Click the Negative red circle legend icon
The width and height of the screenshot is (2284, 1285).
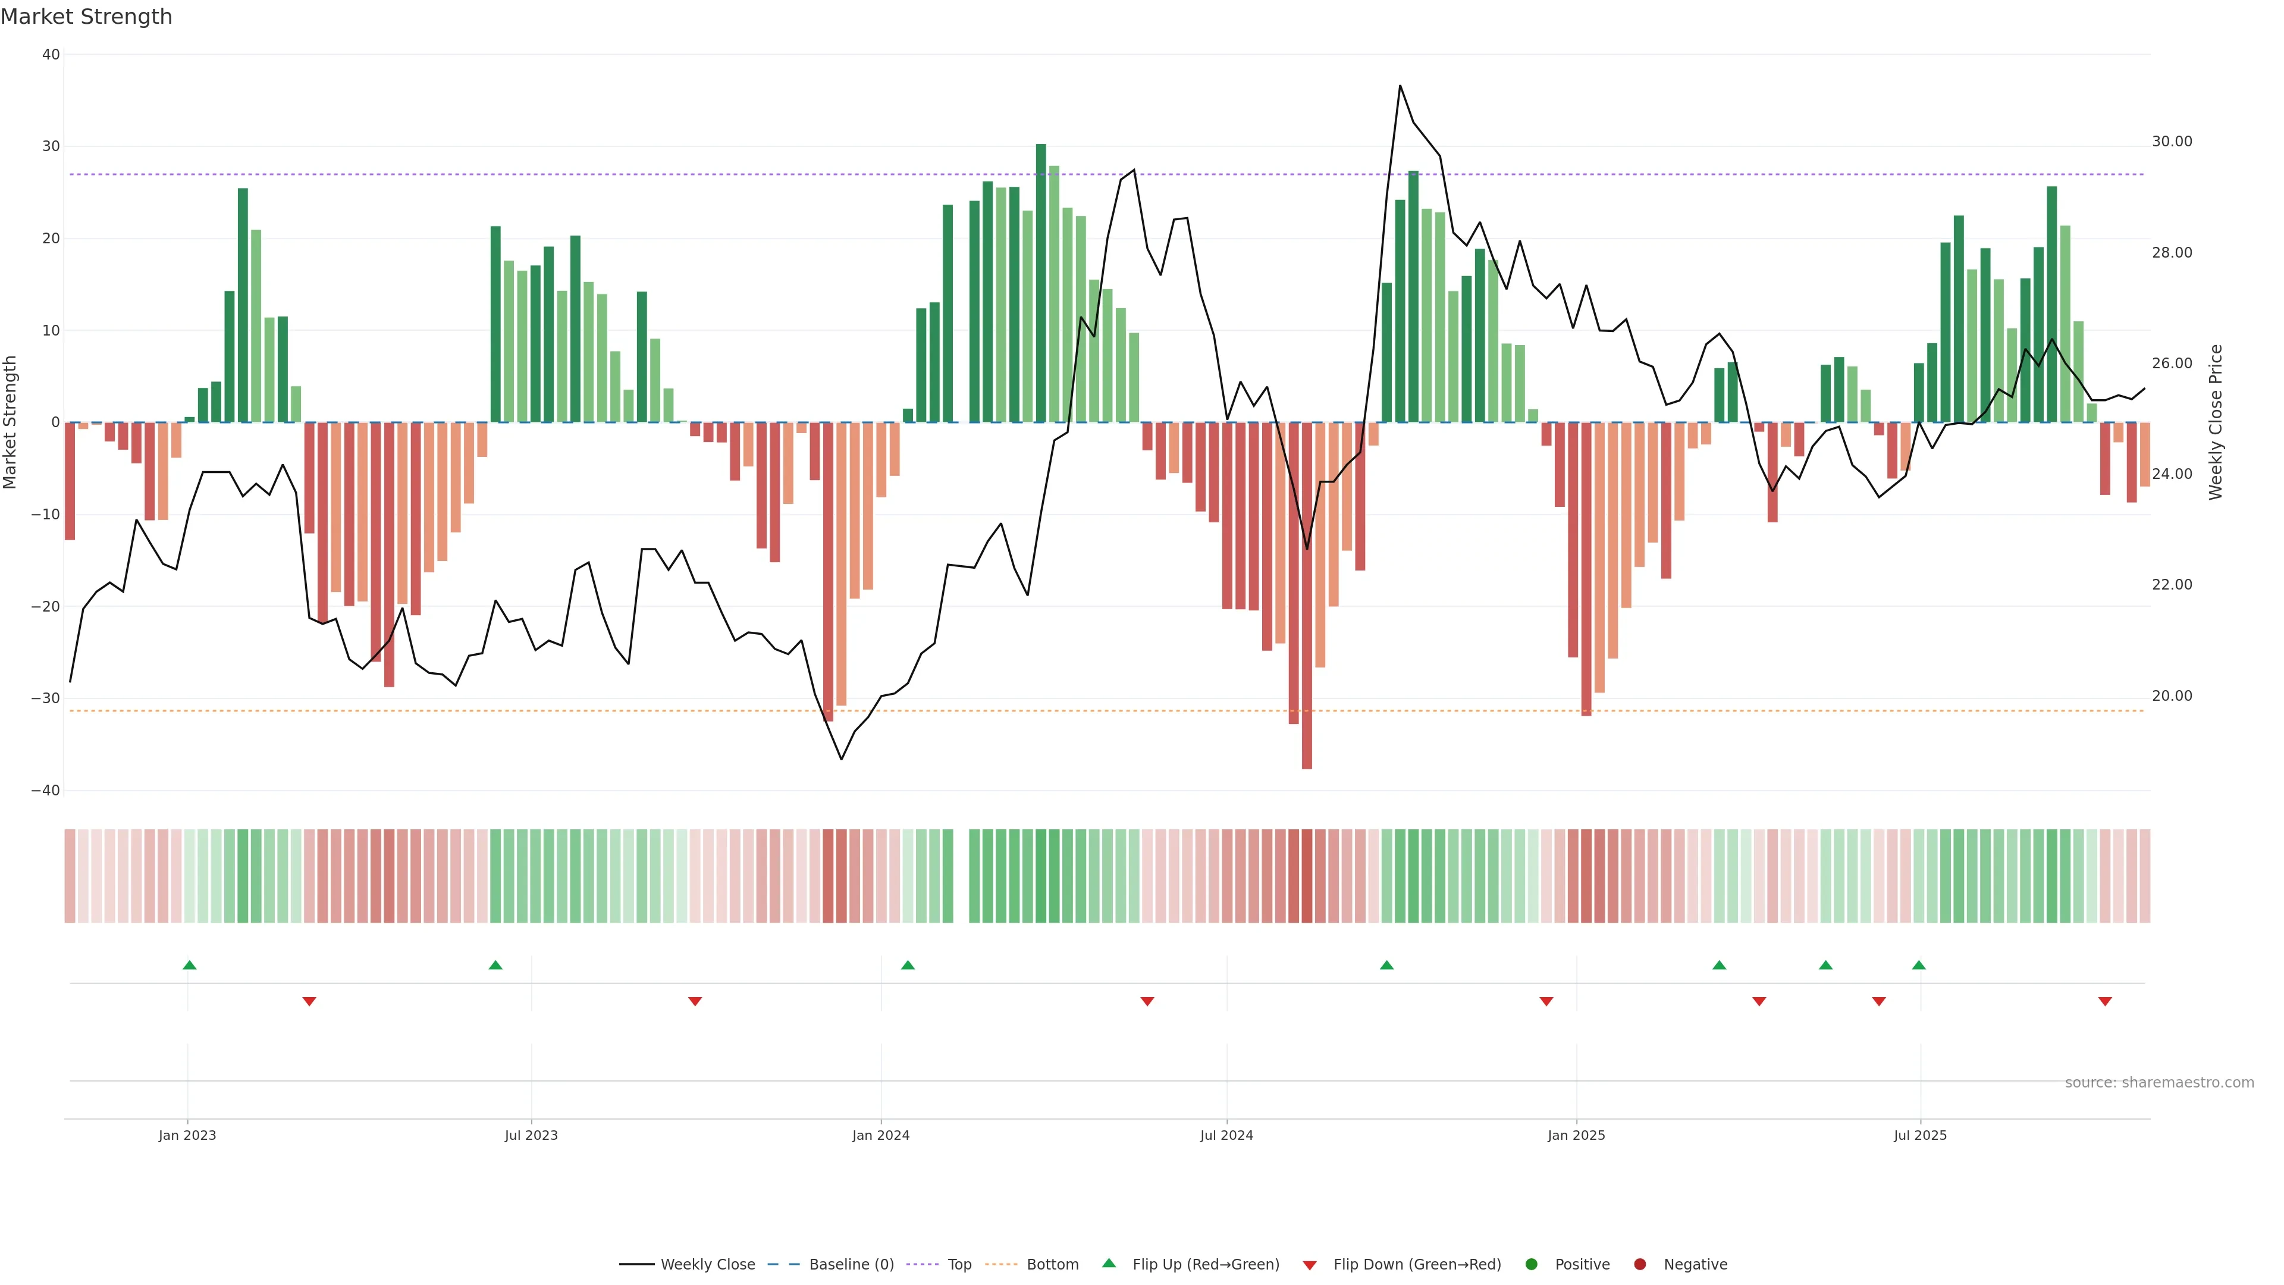1639,1265
